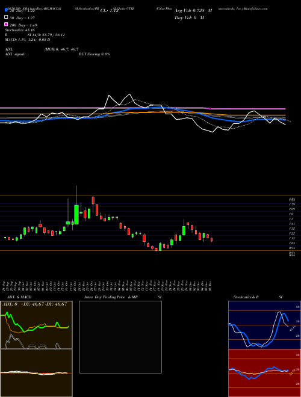Click the '(MGR) 0, 46.7, 46.7' ADX values
301x397 pixels.
(x=61, y=49)
